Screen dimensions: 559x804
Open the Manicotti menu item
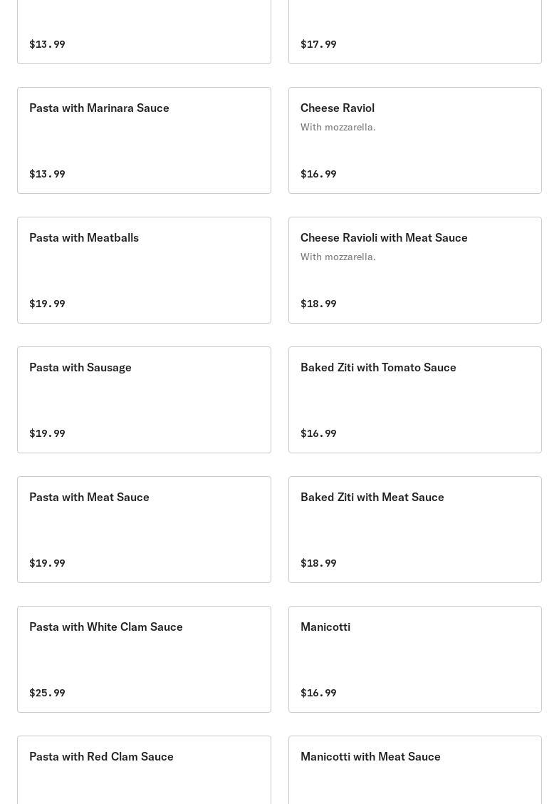click(414, 659)
